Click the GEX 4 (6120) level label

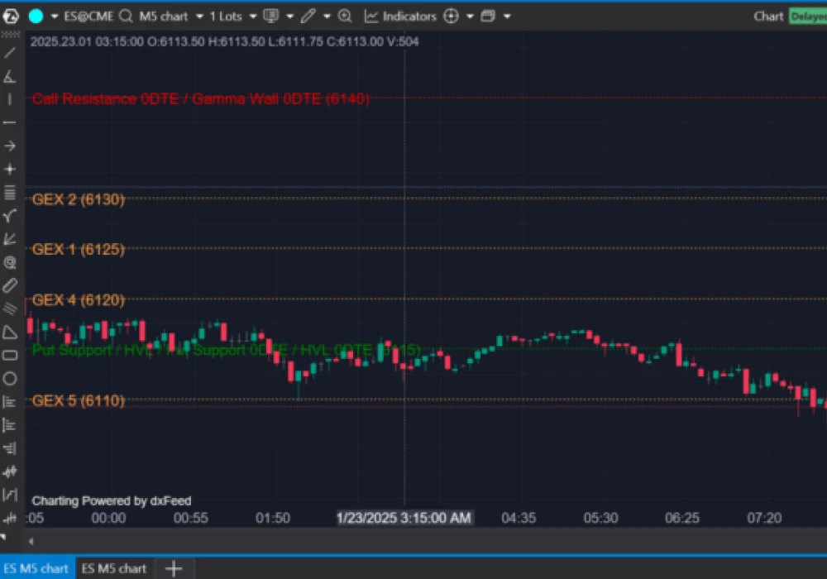pos(79,299)
